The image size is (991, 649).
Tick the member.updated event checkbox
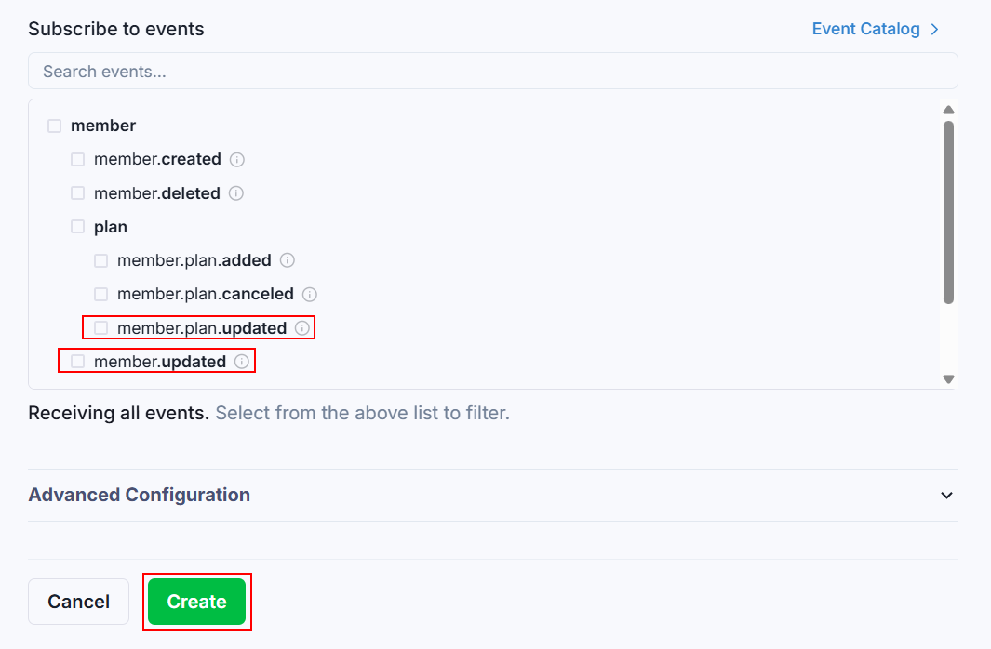(78, 362)
